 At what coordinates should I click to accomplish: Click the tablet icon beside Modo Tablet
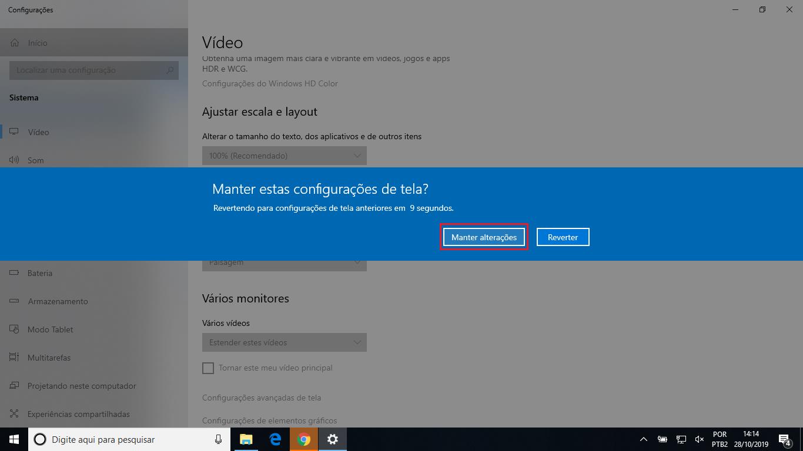point(14,329)
